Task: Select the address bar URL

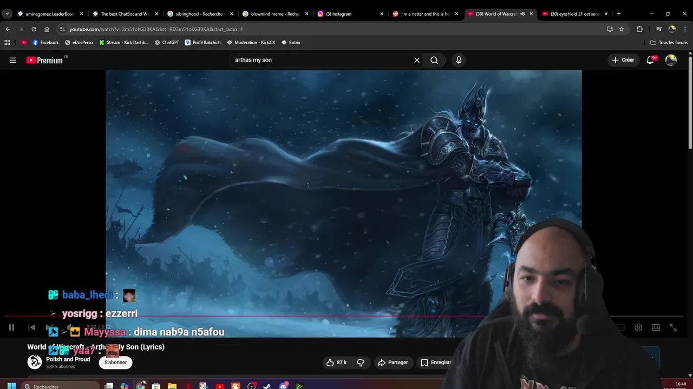Action: tap(156, 29)
